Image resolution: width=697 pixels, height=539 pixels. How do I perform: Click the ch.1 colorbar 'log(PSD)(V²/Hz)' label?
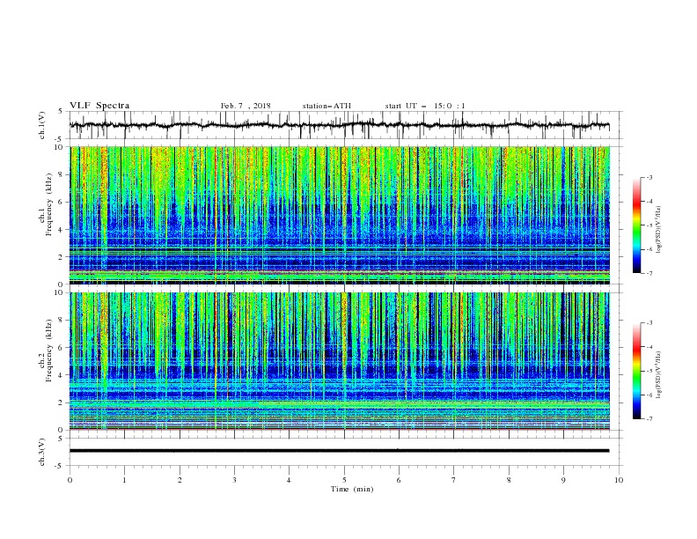click(x=658, y=230)
